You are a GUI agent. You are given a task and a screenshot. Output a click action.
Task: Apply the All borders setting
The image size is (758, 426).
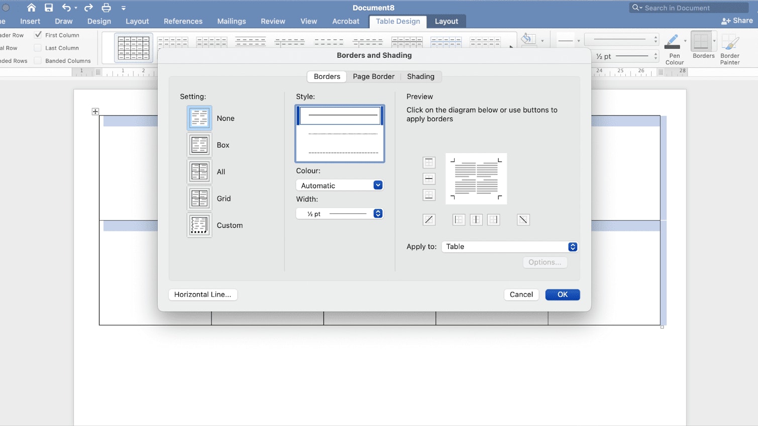[x=199, y=171]
